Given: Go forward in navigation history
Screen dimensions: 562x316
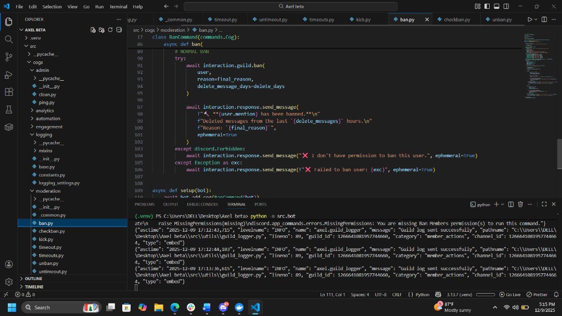Looking at the screenshot, I should [x=176, y=6].
